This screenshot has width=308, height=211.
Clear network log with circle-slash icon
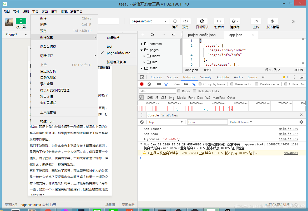pyautogui.click(x=149, y=84)
